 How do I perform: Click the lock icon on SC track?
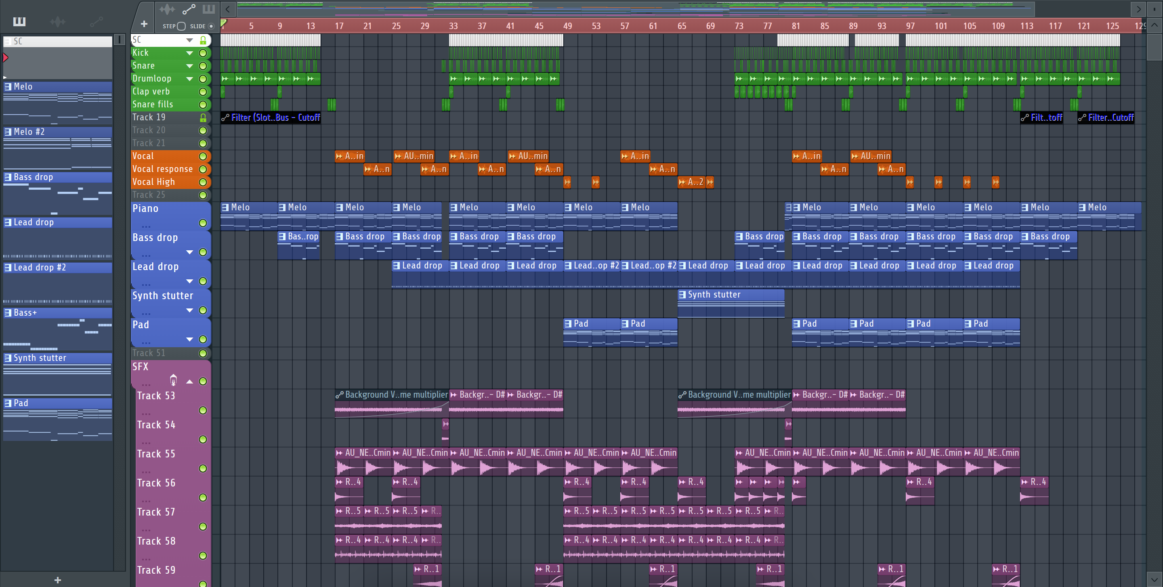[203, 40]
